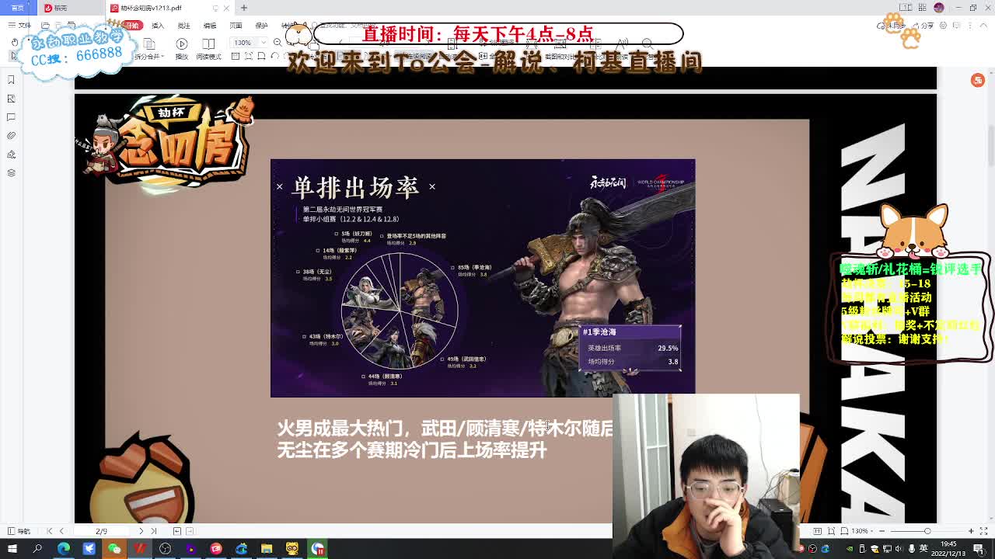
Task: Click the zoom slider handle
Action: (x=927, y=531)
